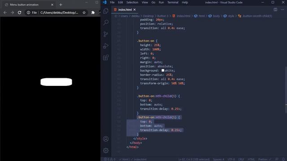Close the Menu button animation tab
Image resolution: width=287 pixels, height=161 pixels.
(52, 5)
